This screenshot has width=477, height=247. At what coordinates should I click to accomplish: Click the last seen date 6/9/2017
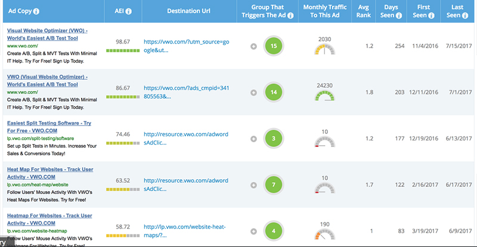460,231
